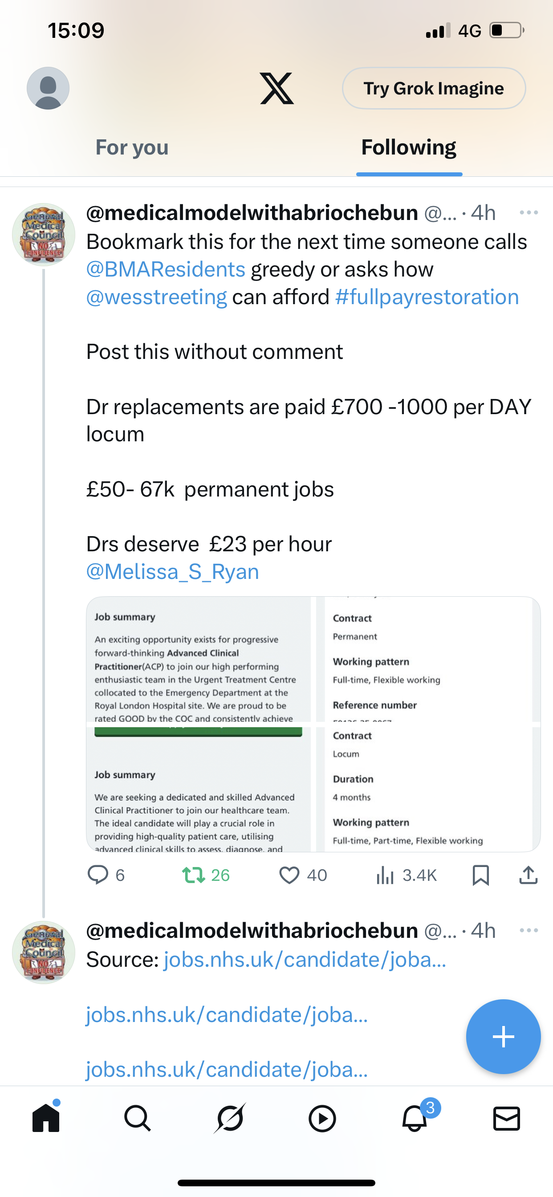Open the #fullpayrestoration hashtag
This screenshot has width=553, height=1197.
pyautogui.click(x=427, y=297)
